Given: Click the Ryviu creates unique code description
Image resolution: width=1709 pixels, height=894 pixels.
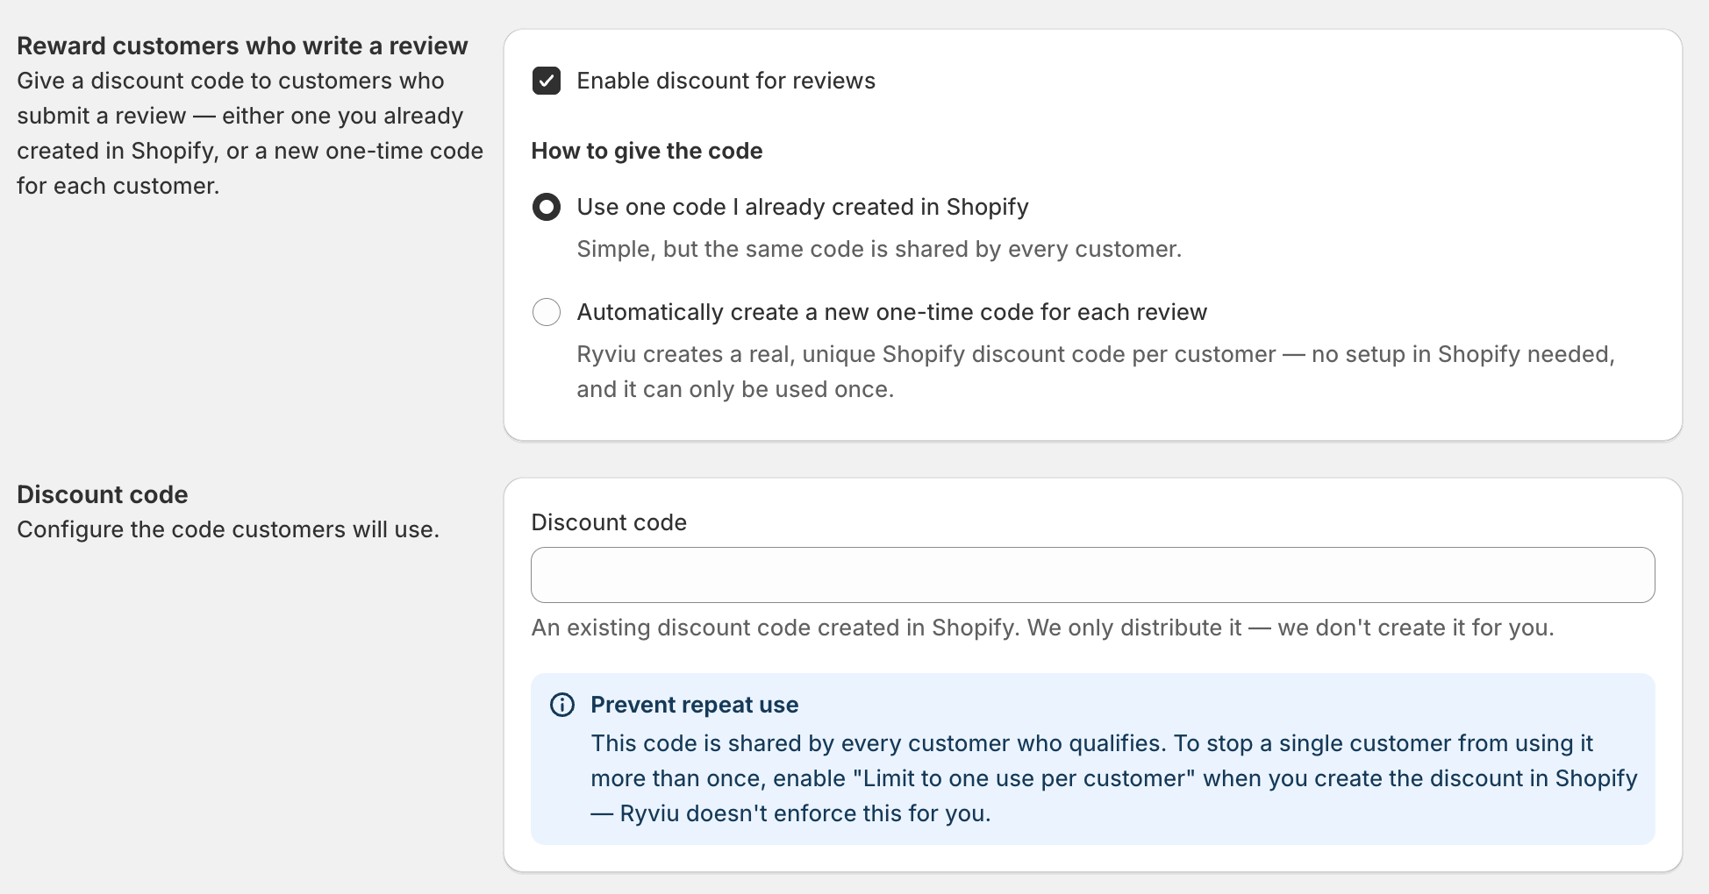Looking at the screenshot, I should [x=1095, y=372].
